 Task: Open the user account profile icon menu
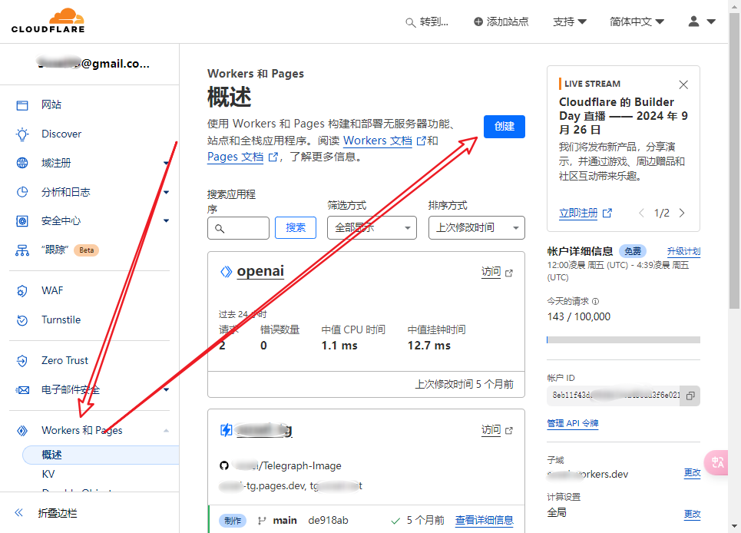pyautogui.click(x=701, y=22)
